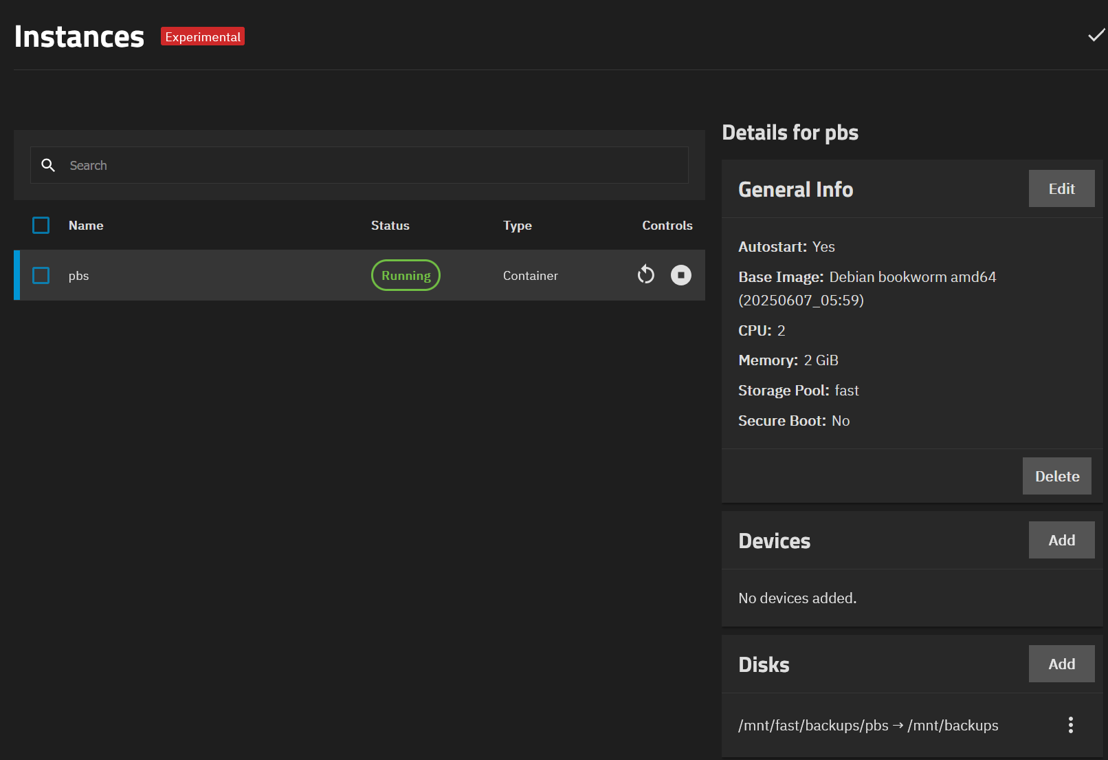This screenshot has height=760, width=1108.
Task: Edit the General Info for pbs
Action: 1061,189
